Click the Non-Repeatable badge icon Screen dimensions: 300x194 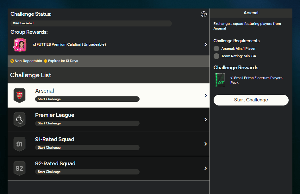click(12, 61)
